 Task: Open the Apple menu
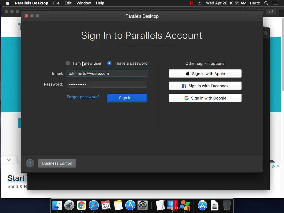(7, 3)
